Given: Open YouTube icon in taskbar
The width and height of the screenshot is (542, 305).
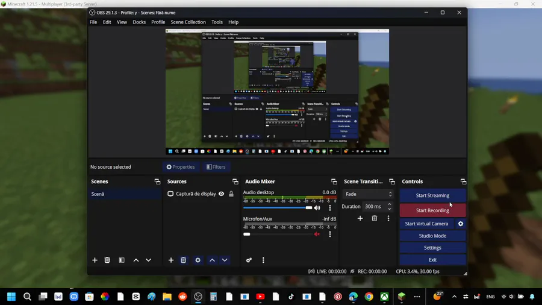Looking at the screenshot, I should point(260,297).
